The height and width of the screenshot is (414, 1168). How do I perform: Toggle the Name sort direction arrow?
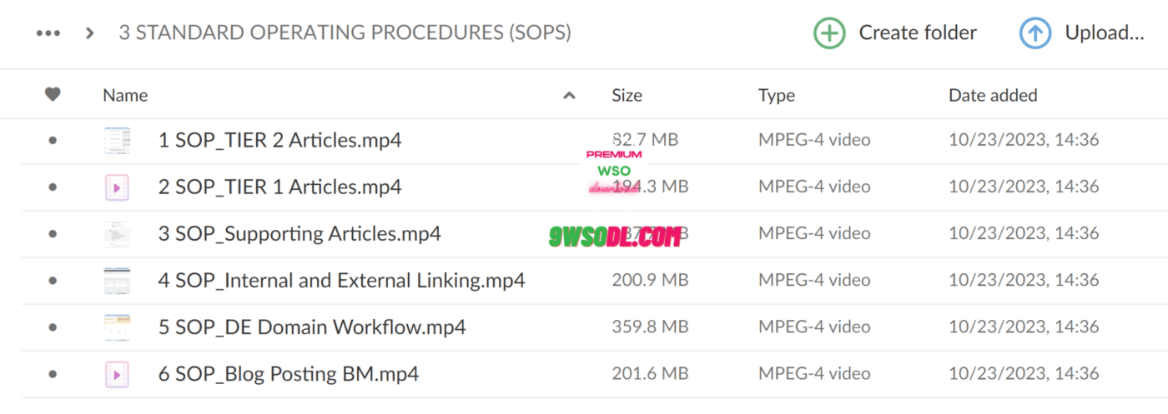[569, 96]
